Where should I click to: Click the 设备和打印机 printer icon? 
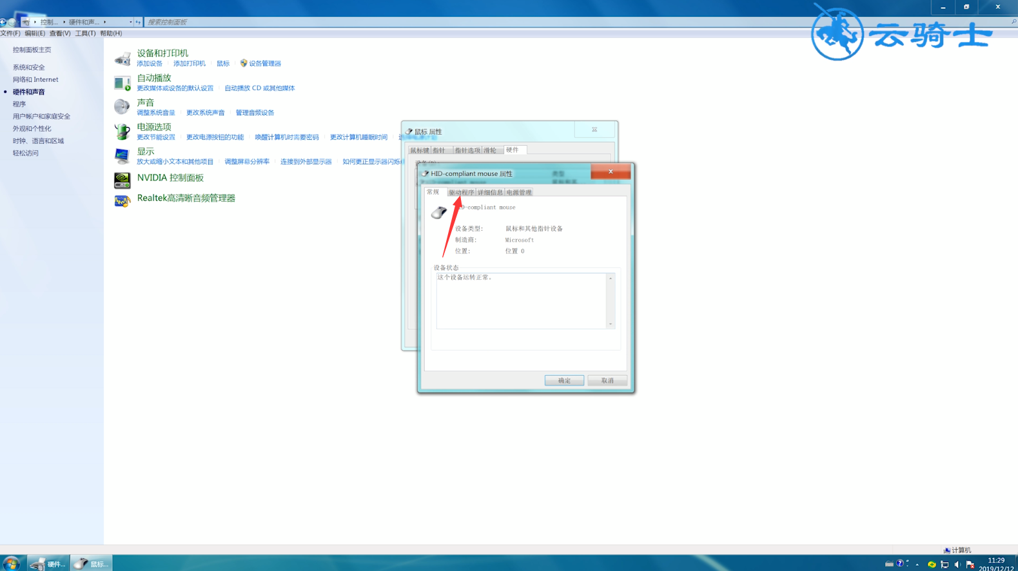pyautogui.click(x=122, y=58)
